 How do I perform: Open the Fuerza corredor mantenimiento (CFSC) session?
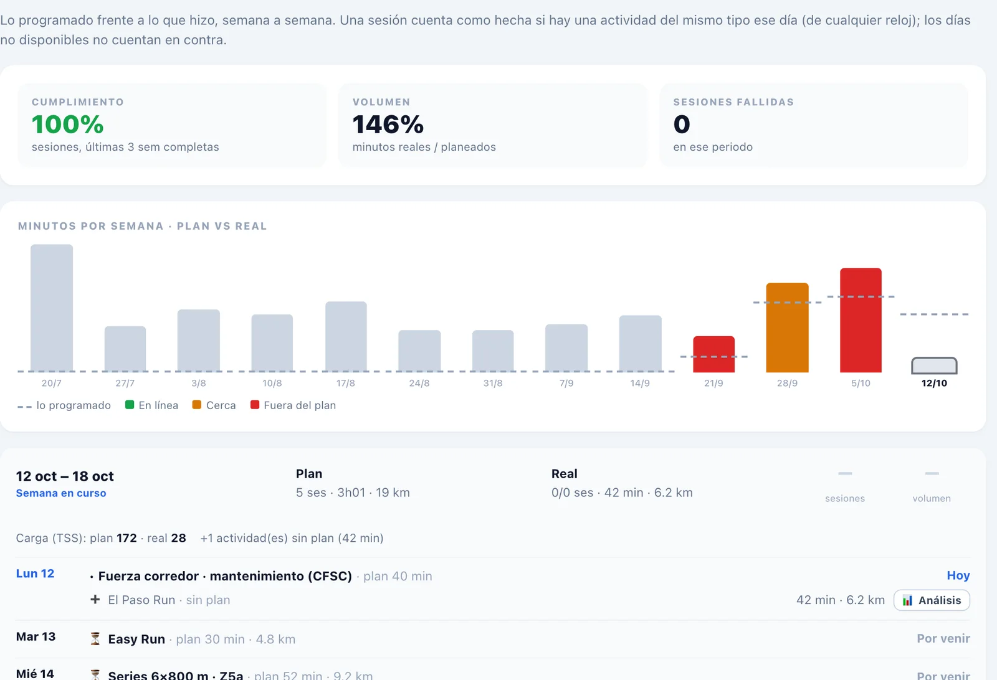pos(225,576)
